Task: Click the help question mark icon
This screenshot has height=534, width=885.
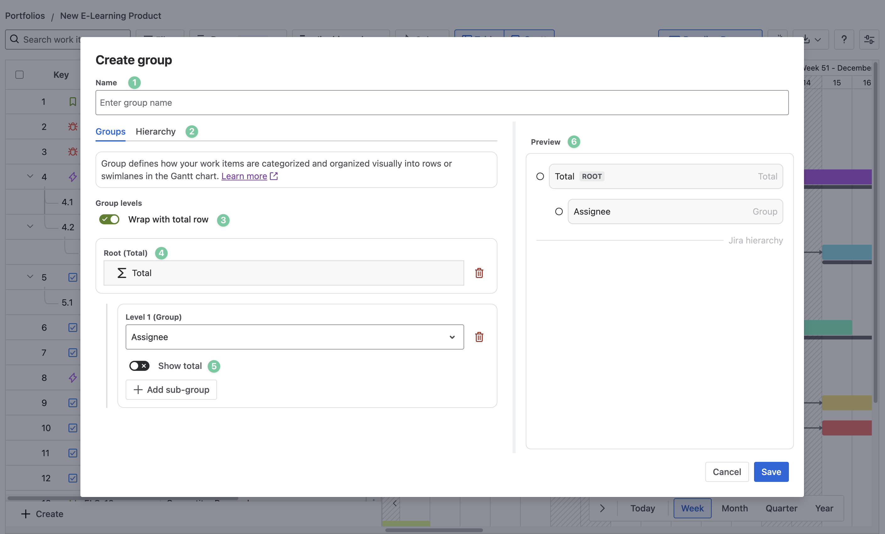Action: pos(844,40)
